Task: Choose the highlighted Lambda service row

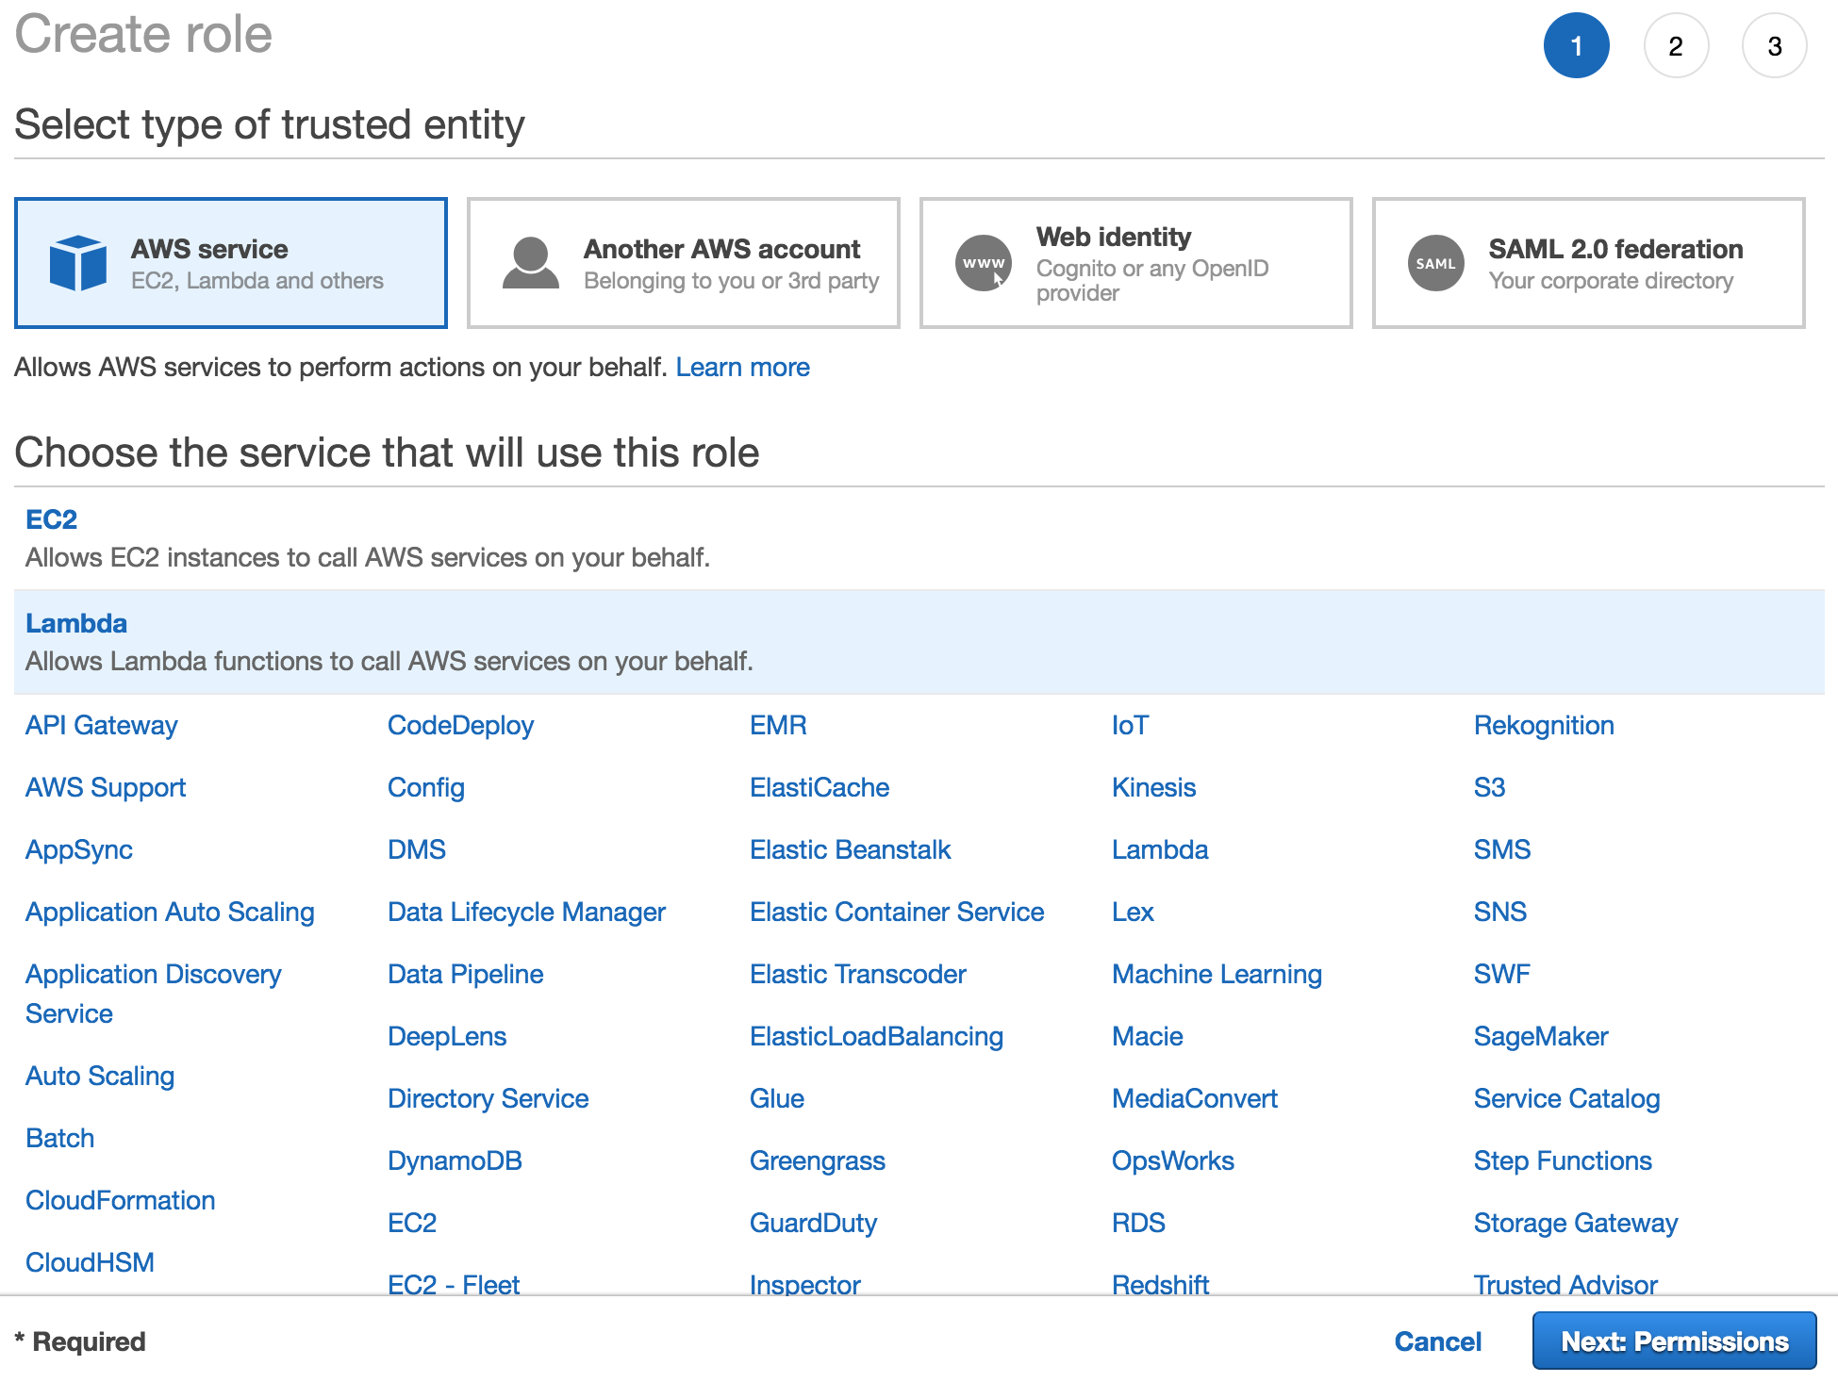Action: click(x=919, y=643)
